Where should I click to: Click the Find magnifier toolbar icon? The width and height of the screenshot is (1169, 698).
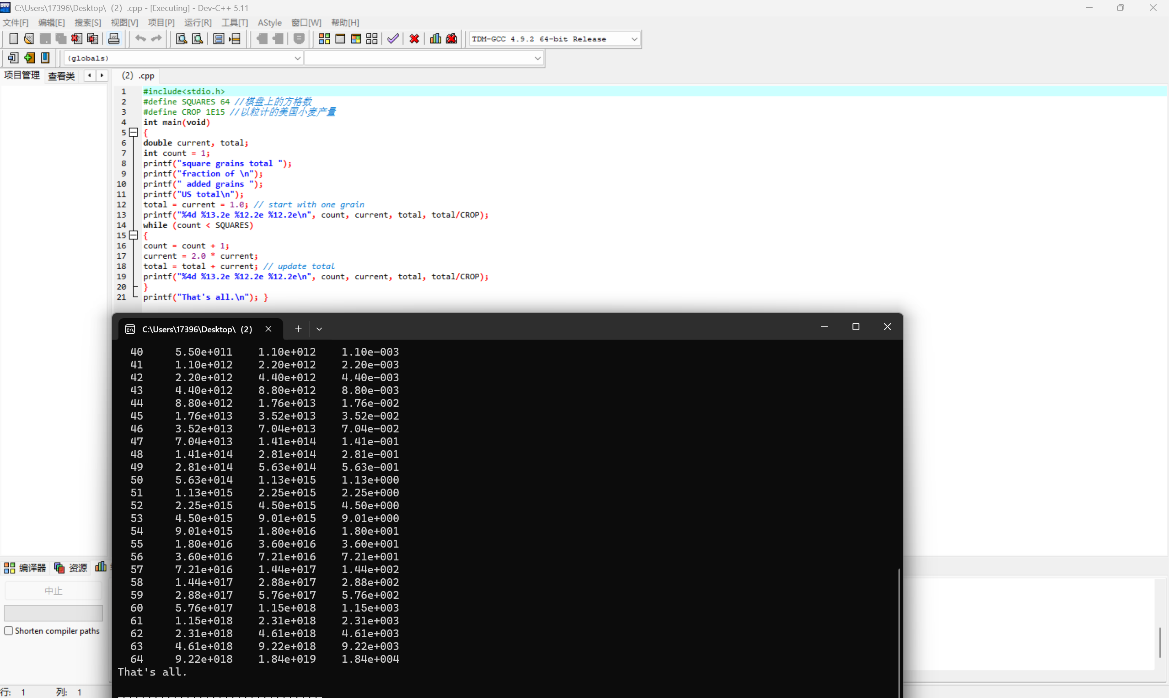(181, 39)
